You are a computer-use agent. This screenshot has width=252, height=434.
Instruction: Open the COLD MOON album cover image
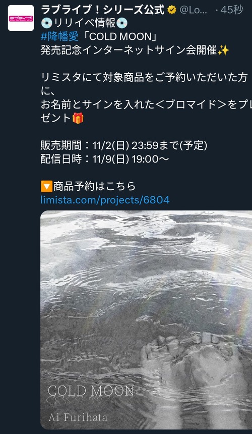pyautogui.click(x=146, y=319)
